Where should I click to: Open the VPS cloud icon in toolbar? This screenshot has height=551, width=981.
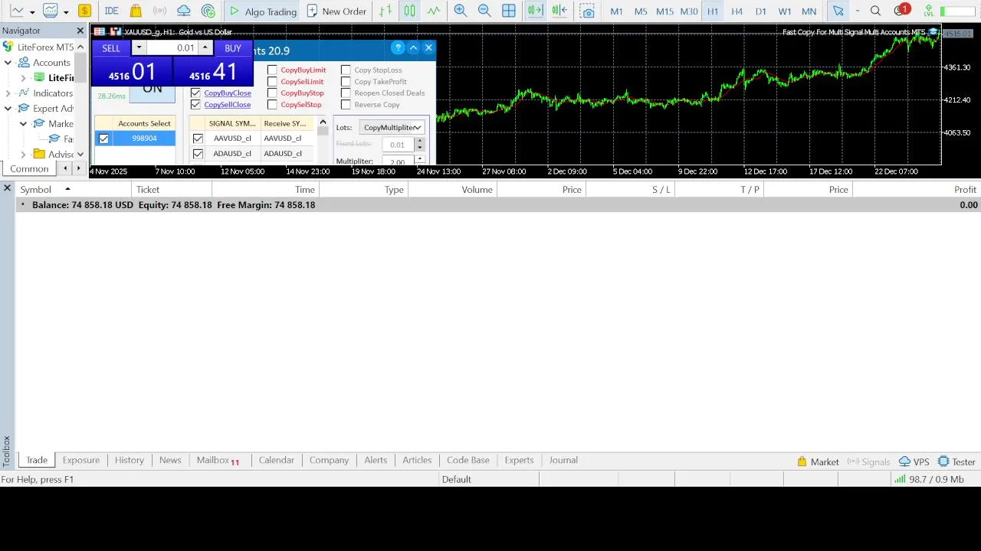click(184, 11)
